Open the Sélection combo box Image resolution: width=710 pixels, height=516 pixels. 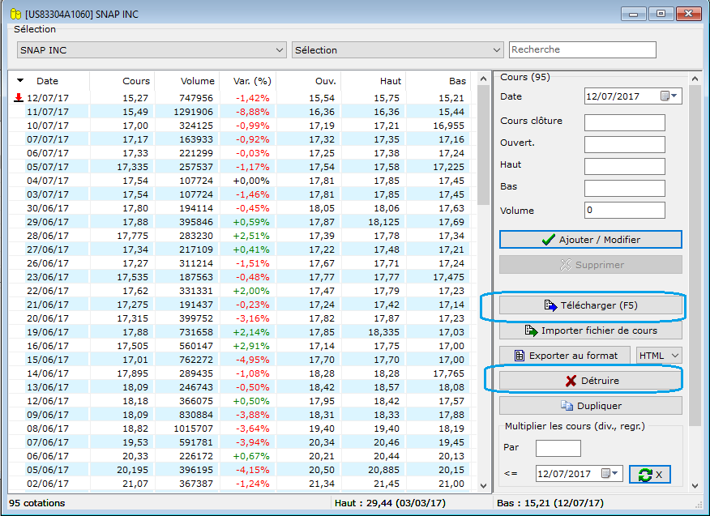[x=398, y=49]
